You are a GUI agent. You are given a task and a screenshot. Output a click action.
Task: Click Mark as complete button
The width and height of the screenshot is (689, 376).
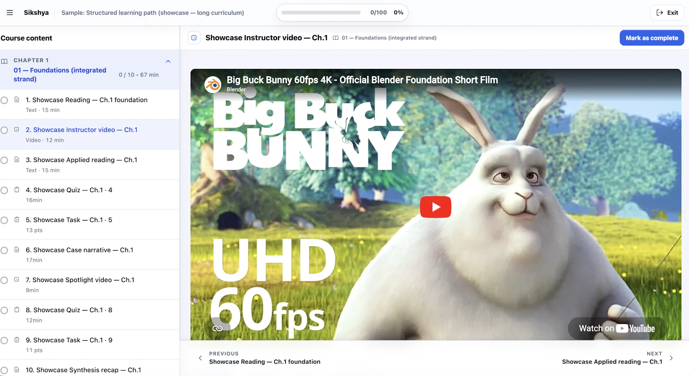(652, 38)
